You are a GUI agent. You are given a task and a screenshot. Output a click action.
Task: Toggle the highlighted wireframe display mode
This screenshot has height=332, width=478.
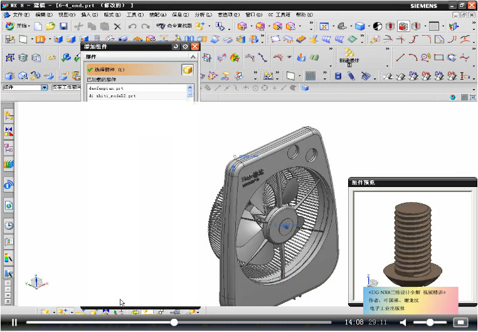point(403,26)
